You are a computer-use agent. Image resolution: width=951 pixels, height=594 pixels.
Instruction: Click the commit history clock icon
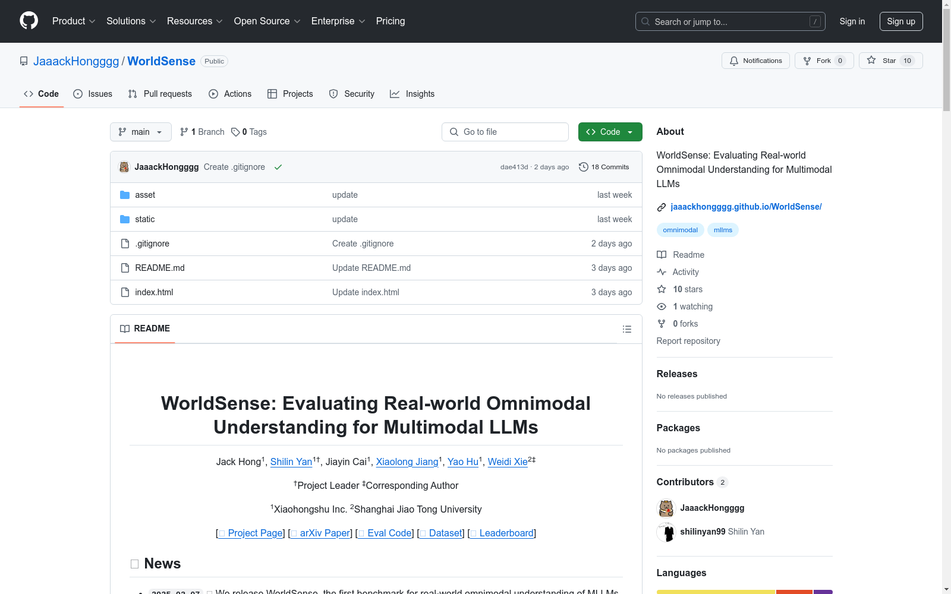pos(584,167)
